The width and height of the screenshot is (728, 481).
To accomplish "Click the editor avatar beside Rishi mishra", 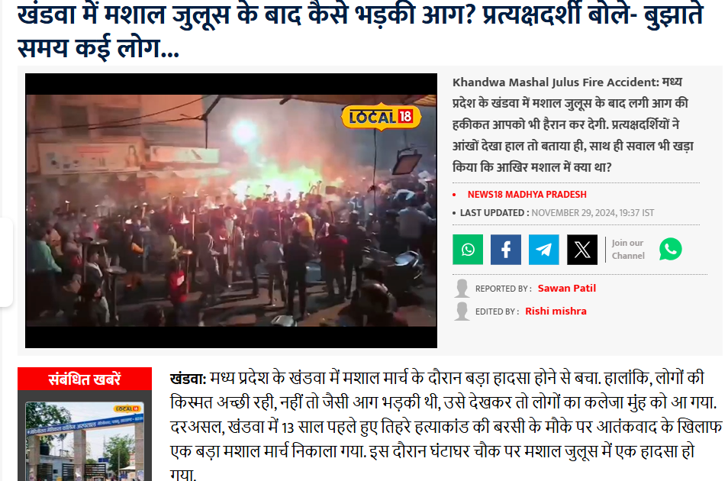I will 462,312.
